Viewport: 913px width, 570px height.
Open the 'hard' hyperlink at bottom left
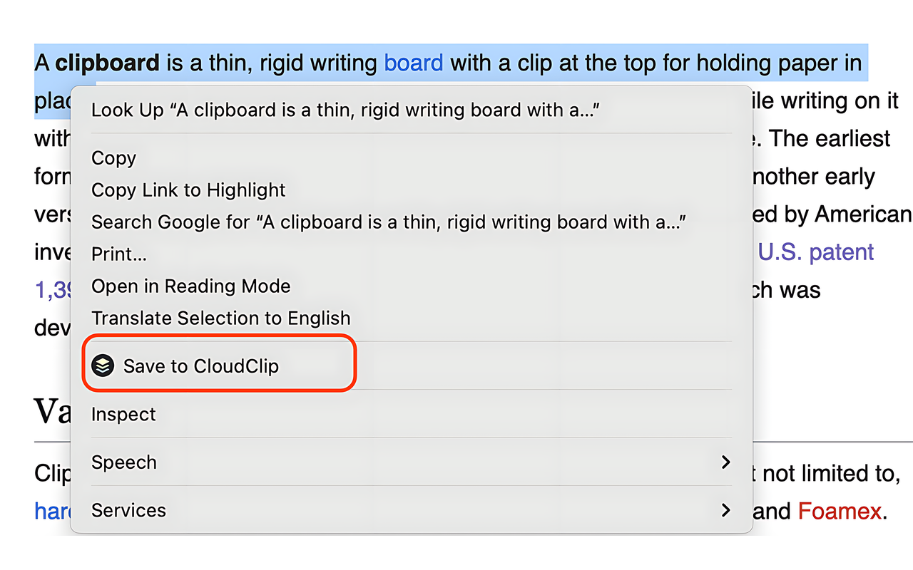coord(50,511)
